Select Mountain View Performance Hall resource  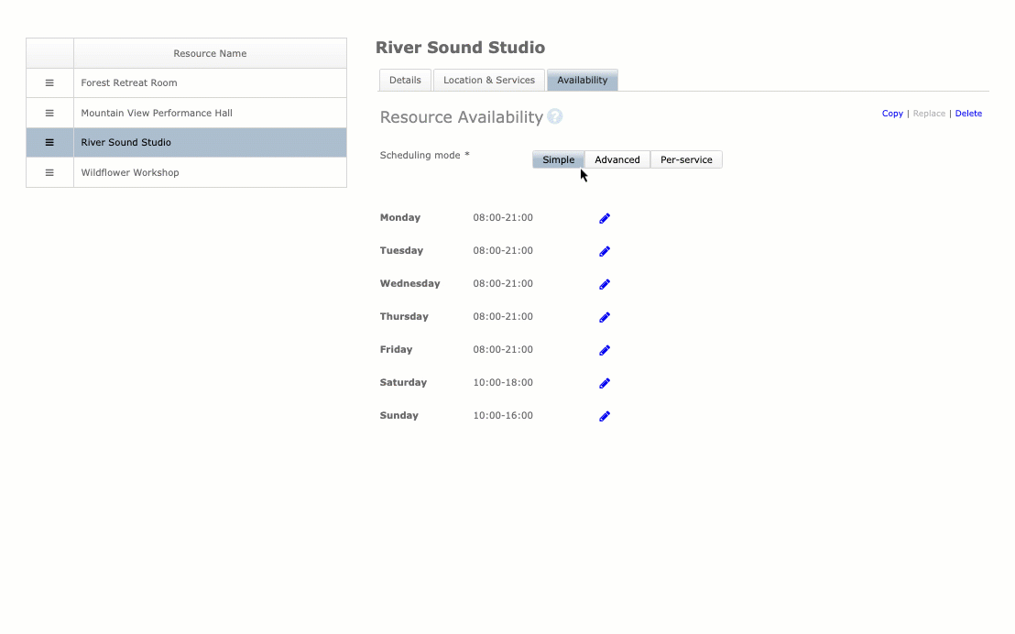(157, 113)
